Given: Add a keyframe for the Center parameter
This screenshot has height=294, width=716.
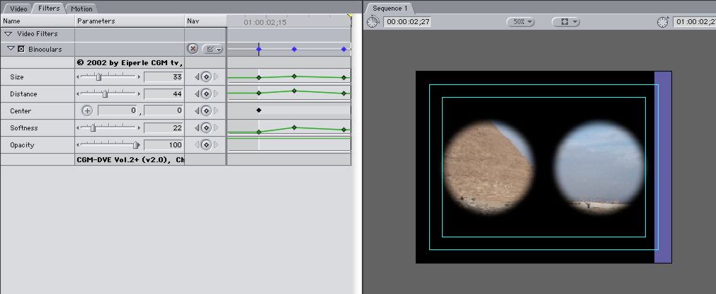Looking at the screenshot, I should point(206,111).
